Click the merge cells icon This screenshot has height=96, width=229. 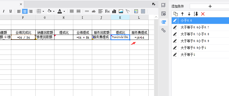(x=71, y=11)
